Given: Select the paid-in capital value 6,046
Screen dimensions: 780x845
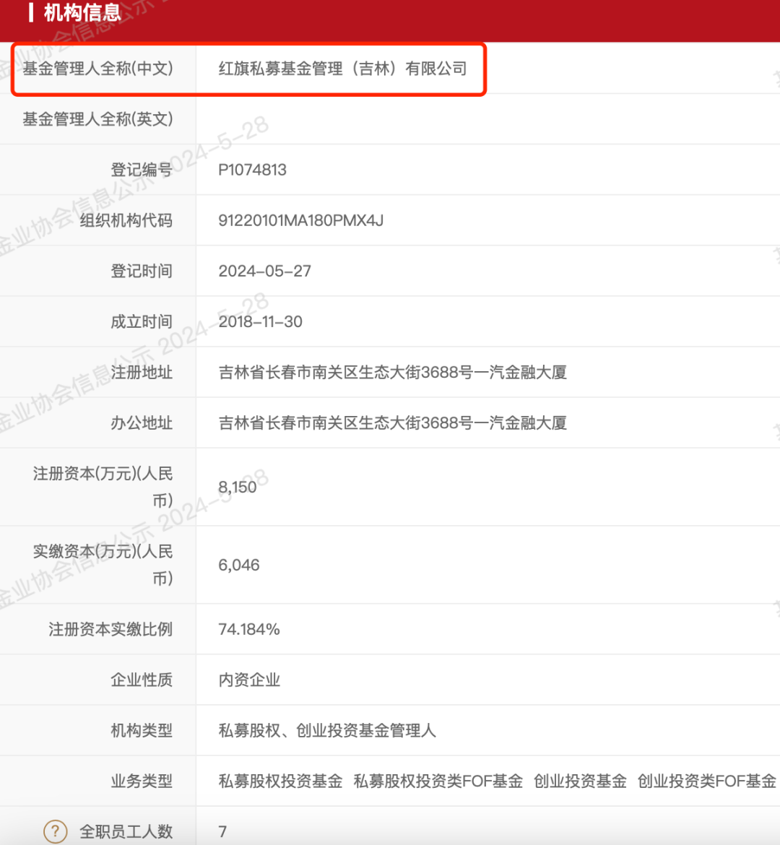Looking at the screenshot, I should (x=238, y=565).
